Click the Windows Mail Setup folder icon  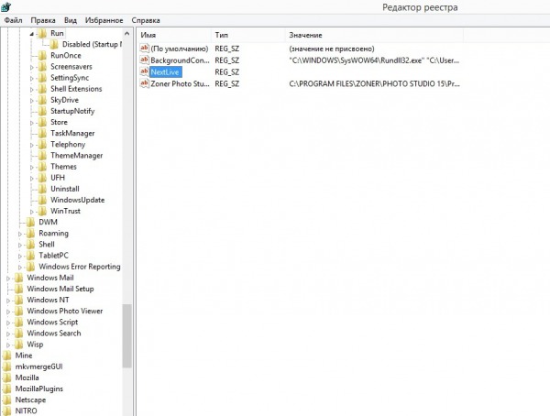coord(18,289)
